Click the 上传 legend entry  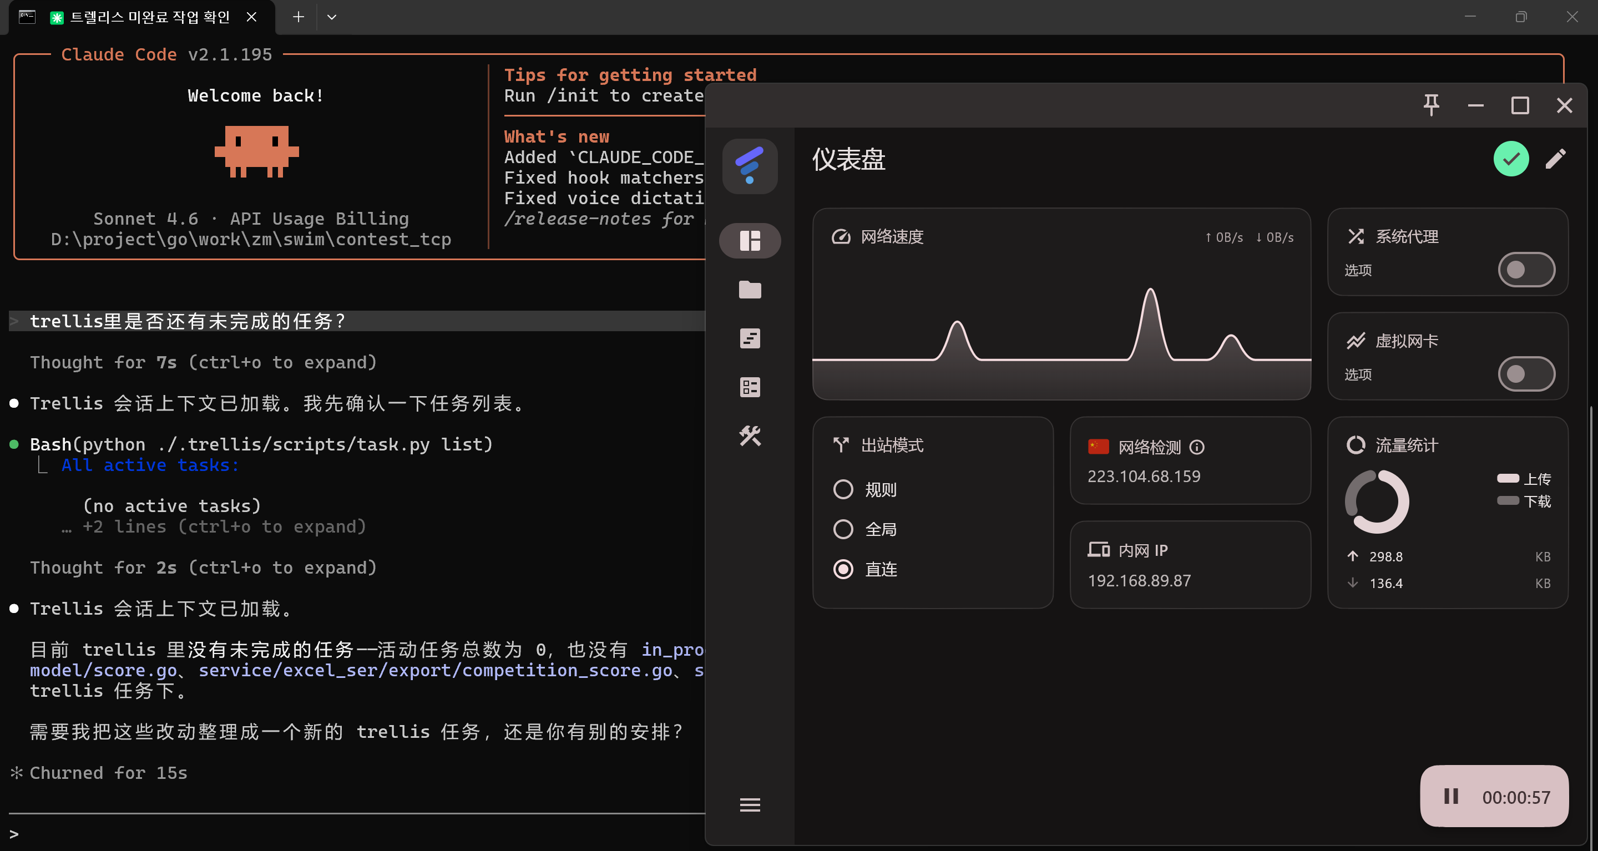coord(1524,479)
